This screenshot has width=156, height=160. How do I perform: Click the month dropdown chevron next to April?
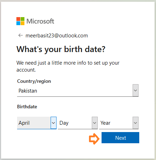(53, 123)
